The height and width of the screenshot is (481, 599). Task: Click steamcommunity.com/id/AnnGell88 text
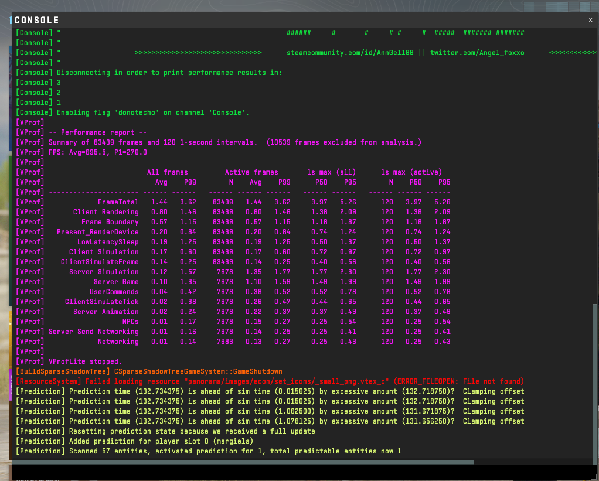350,53
